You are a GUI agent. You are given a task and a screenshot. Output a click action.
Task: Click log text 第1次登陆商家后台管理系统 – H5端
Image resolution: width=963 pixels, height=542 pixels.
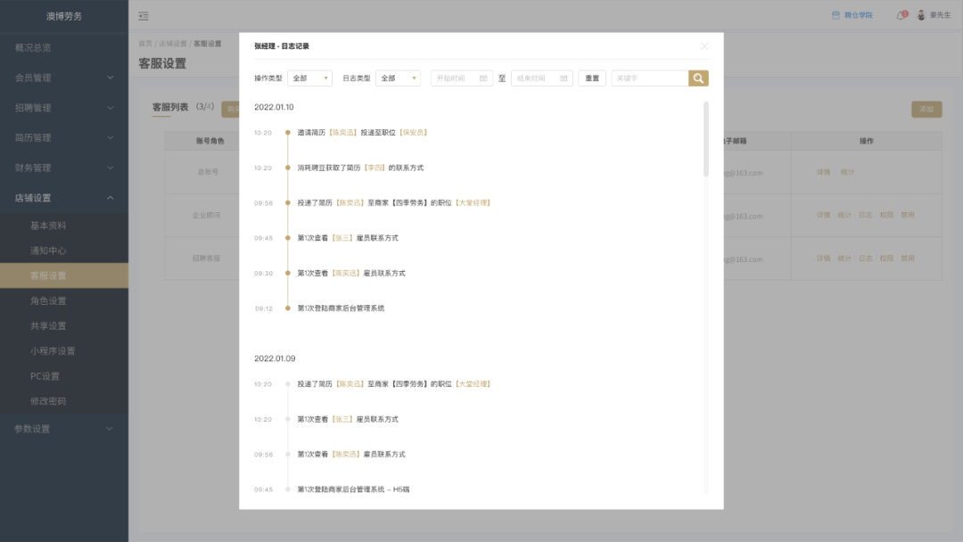(353, 489)
